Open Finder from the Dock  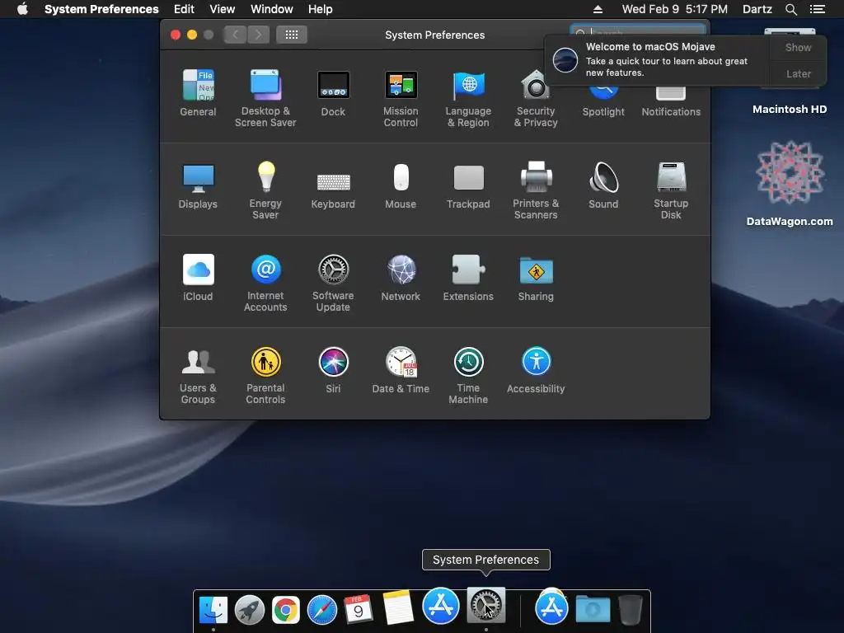[x=213, y=610]
